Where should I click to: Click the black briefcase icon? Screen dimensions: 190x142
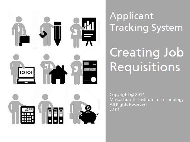(24, 39)
